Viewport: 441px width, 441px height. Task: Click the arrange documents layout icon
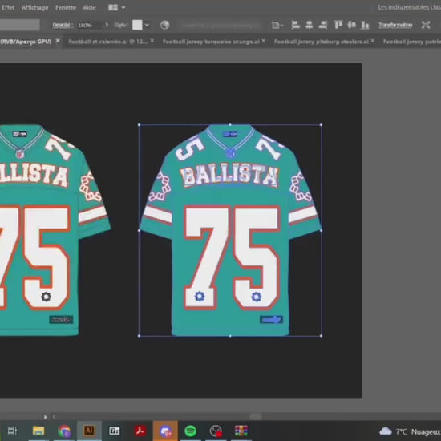113,7
